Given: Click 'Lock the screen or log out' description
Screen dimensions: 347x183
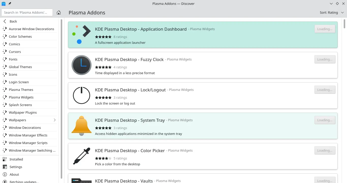Looking at the screenshot, I should 115,103.
